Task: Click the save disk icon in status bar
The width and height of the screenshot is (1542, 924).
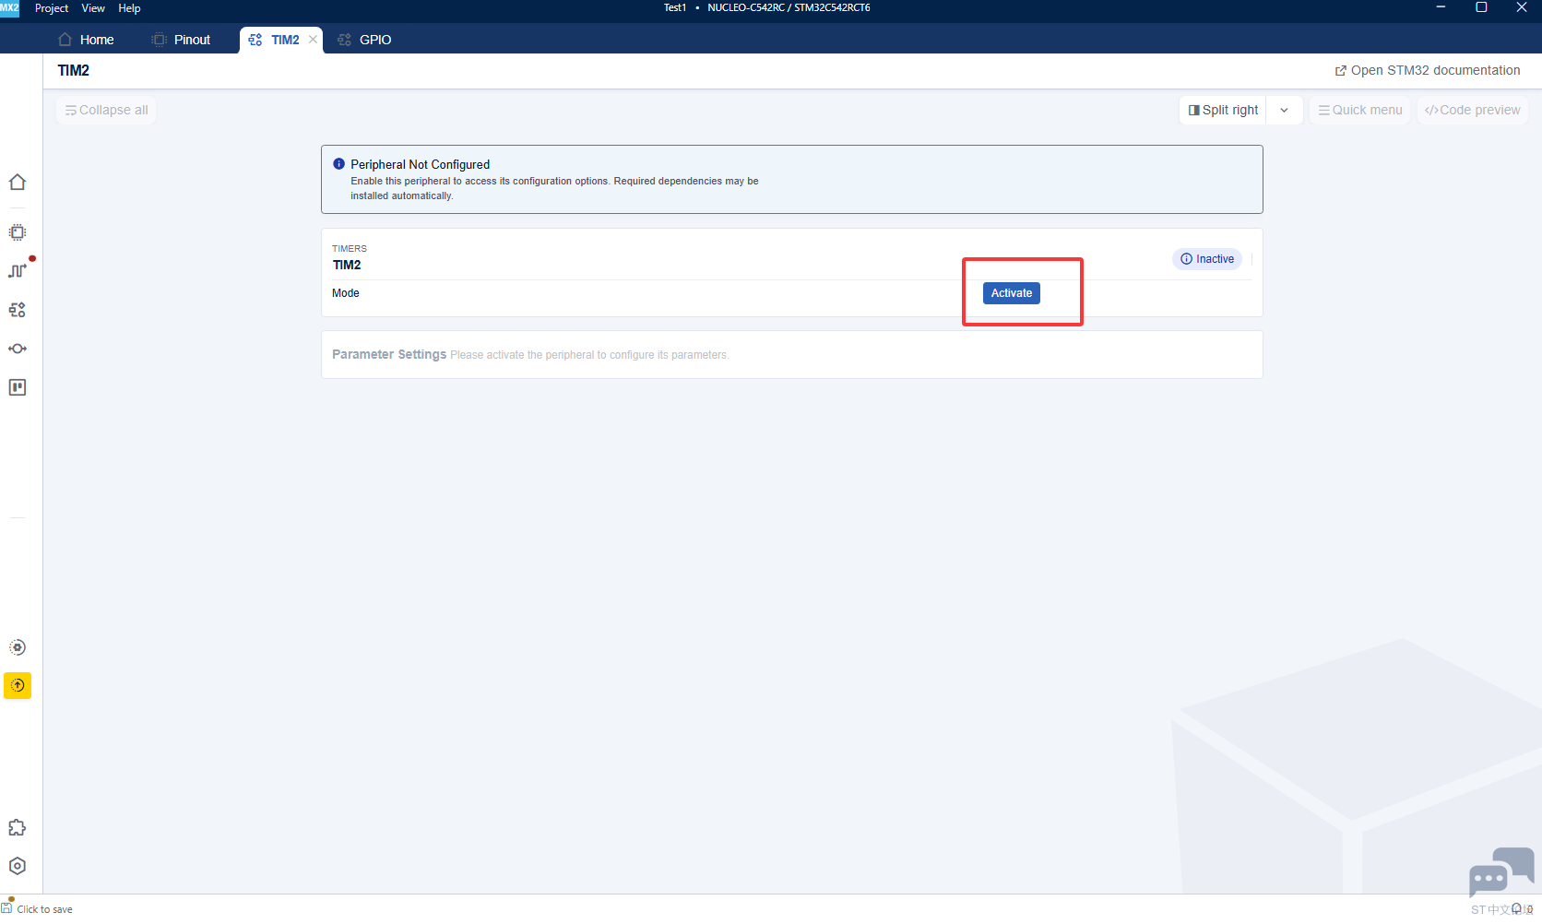Action: (7, 907)
